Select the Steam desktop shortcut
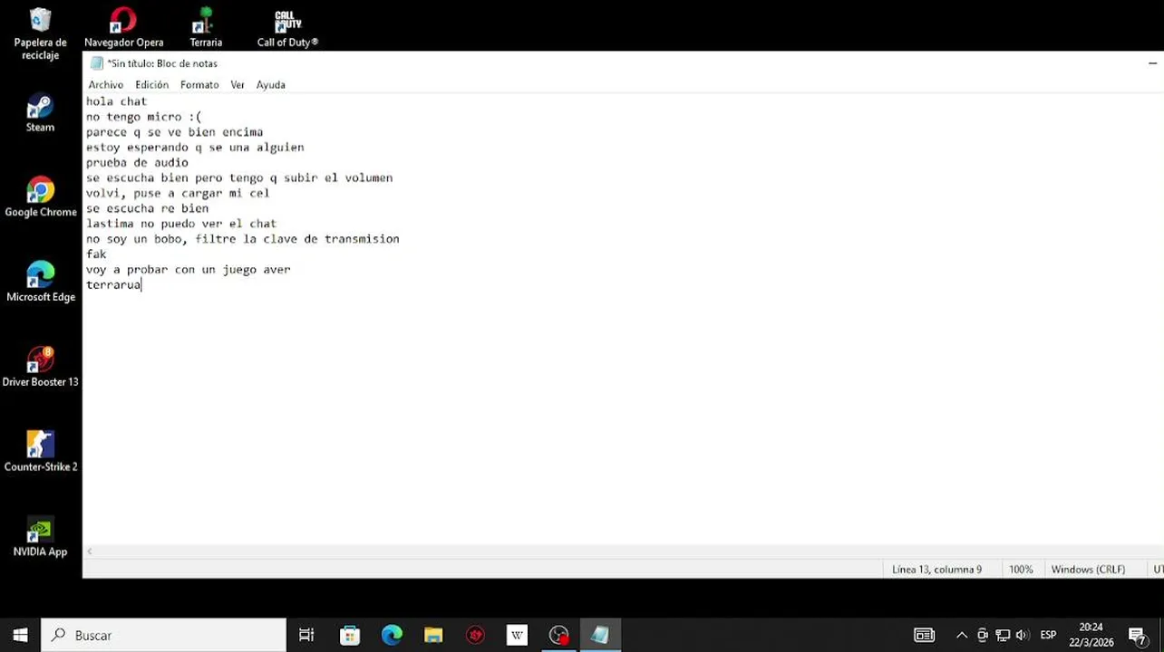Image resolution: width=1164 pixels, height=652 pixels. (40, 112)
